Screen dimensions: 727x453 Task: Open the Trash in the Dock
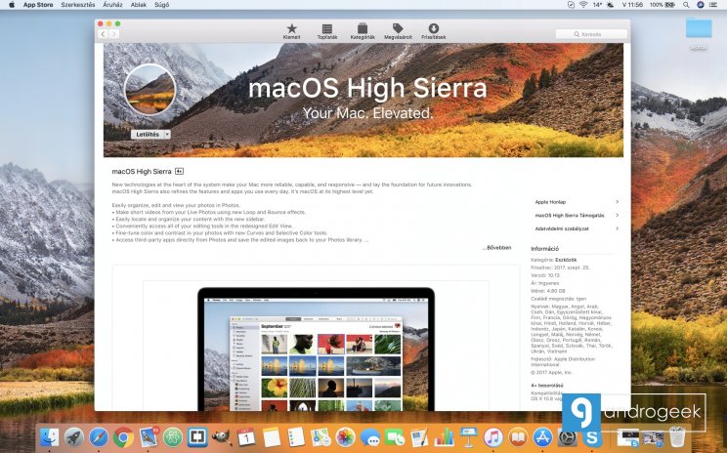click(x=677, y=436)
